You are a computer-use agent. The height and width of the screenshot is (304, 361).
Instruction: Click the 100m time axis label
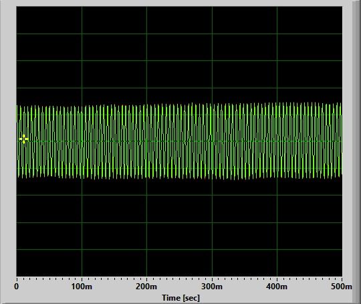[x=82, y=287]
